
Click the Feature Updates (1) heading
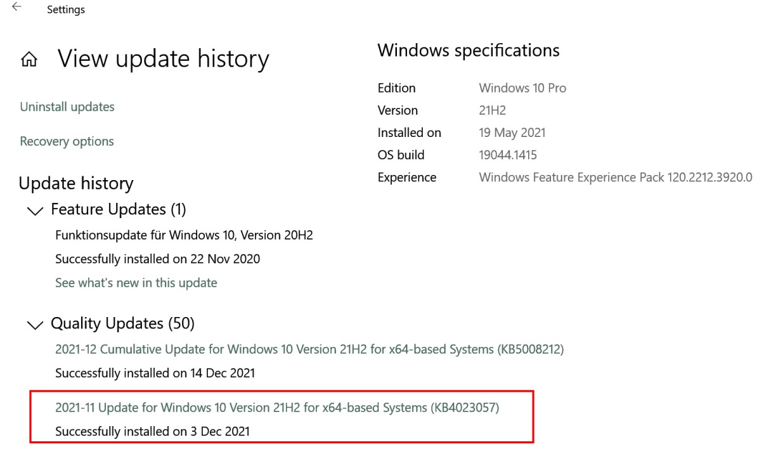point(118,209)
